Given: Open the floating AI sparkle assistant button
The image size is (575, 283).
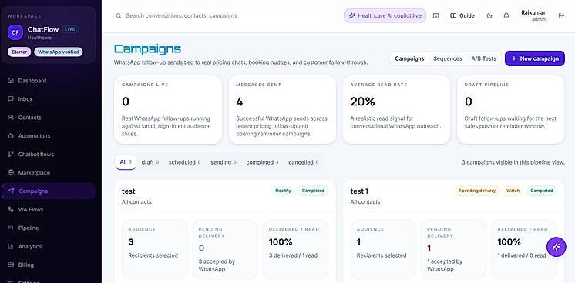Looking at the screenshot, I should 557,247.
